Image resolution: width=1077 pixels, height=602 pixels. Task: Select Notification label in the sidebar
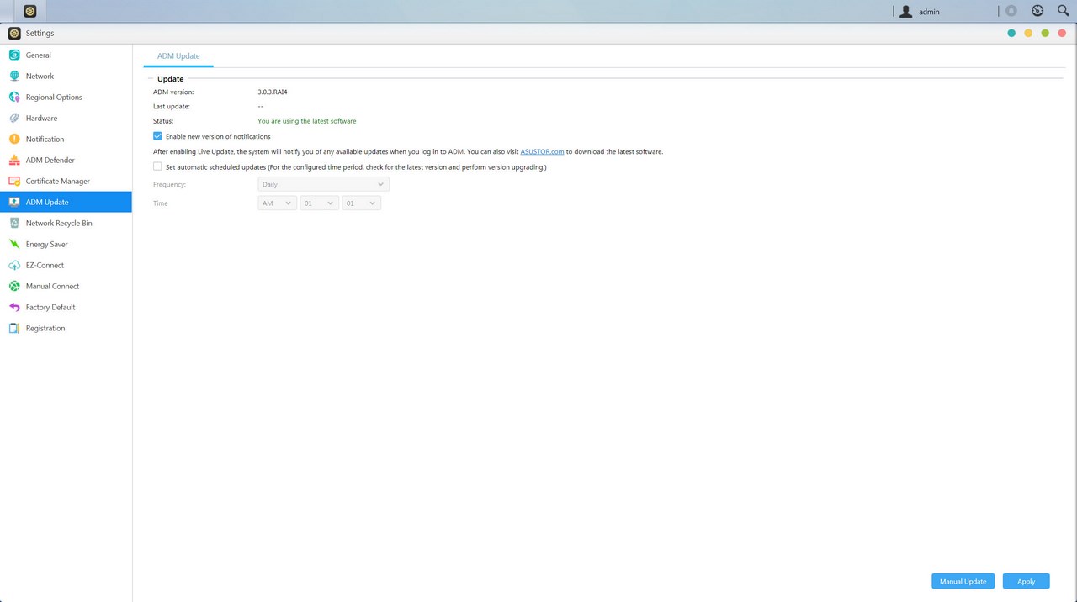click(x=45, y=139)
